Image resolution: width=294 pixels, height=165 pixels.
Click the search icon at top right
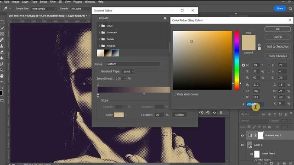click(x=290, y=9)
